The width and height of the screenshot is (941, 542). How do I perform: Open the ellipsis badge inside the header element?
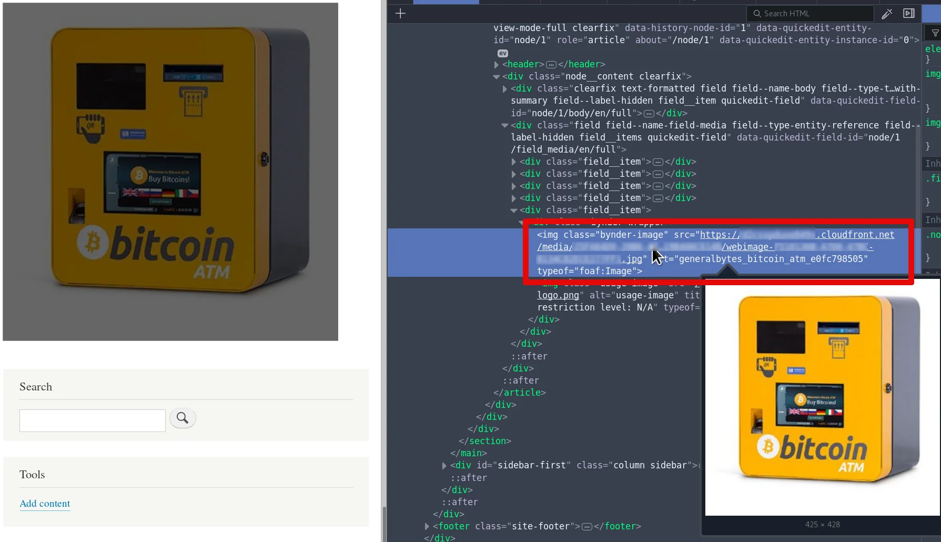551,65
